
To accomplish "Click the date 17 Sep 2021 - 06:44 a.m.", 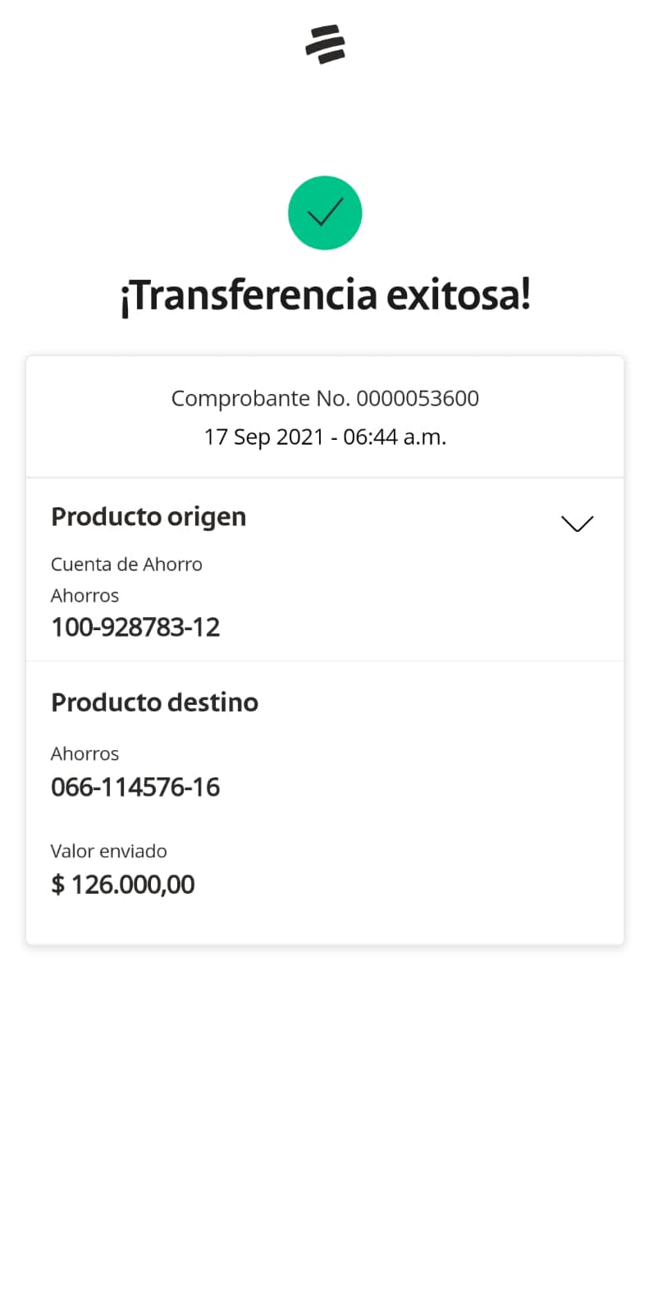I will point(325,437).
